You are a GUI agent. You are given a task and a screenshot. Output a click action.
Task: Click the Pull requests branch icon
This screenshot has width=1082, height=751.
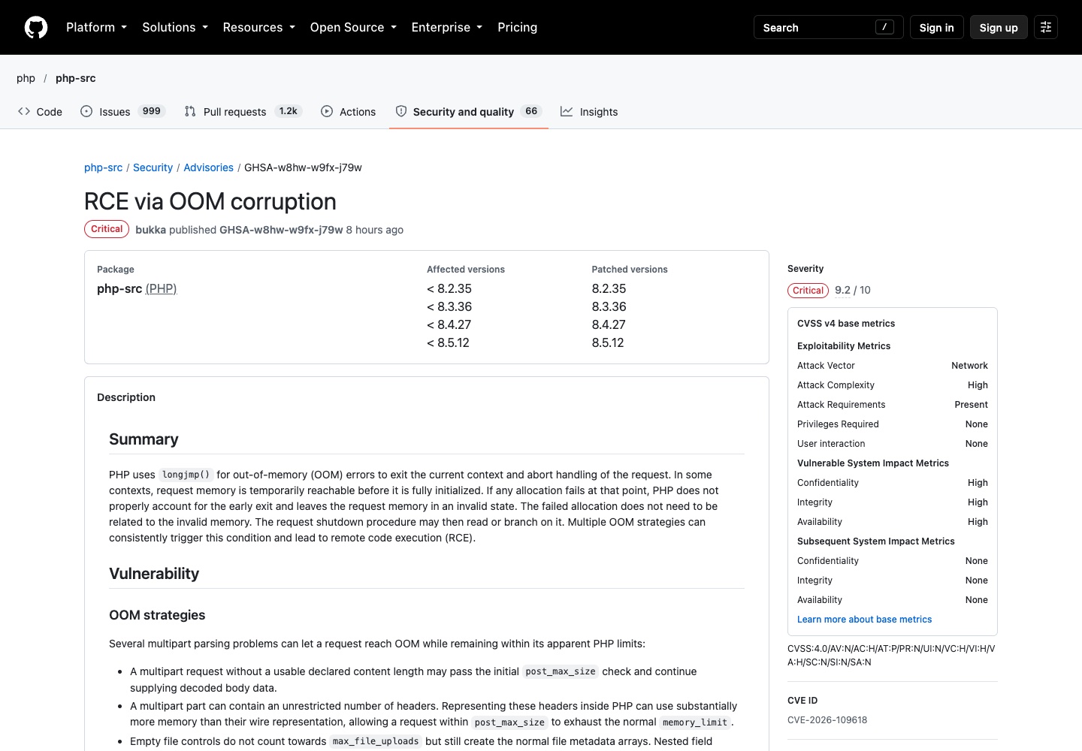point(190,111)
